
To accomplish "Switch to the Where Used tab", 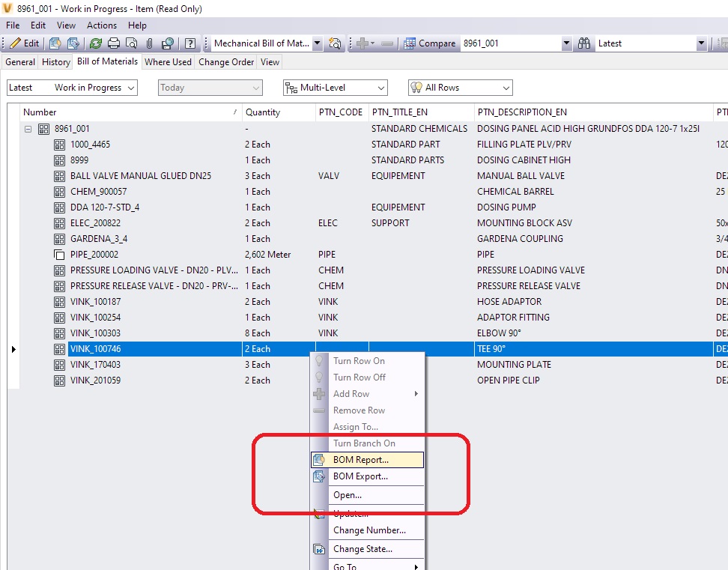I will coord(168,62).
